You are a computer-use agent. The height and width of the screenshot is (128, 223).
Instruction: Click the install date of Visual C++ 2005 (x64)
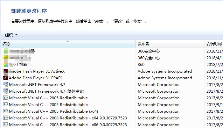coord(215,111)
